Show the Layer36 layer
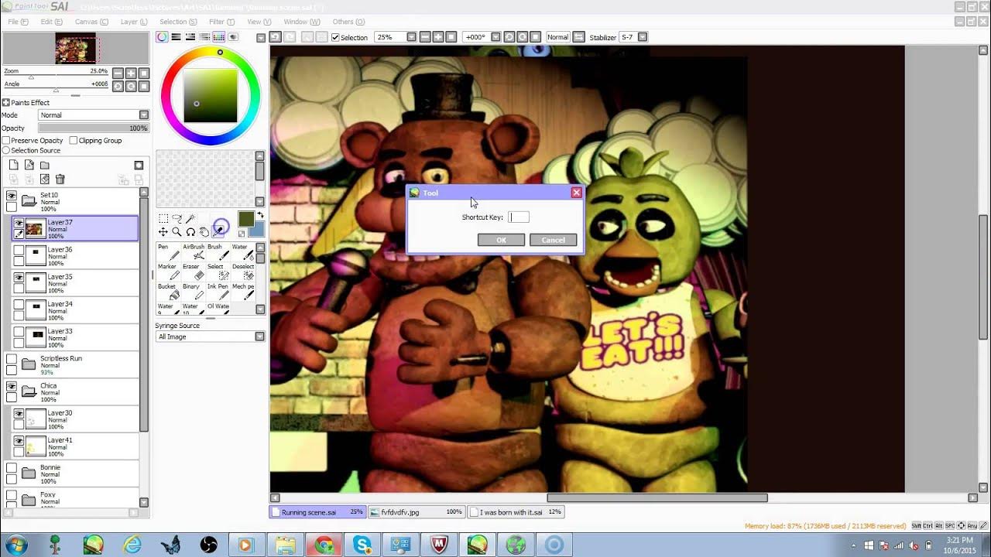 pos(19,251)
